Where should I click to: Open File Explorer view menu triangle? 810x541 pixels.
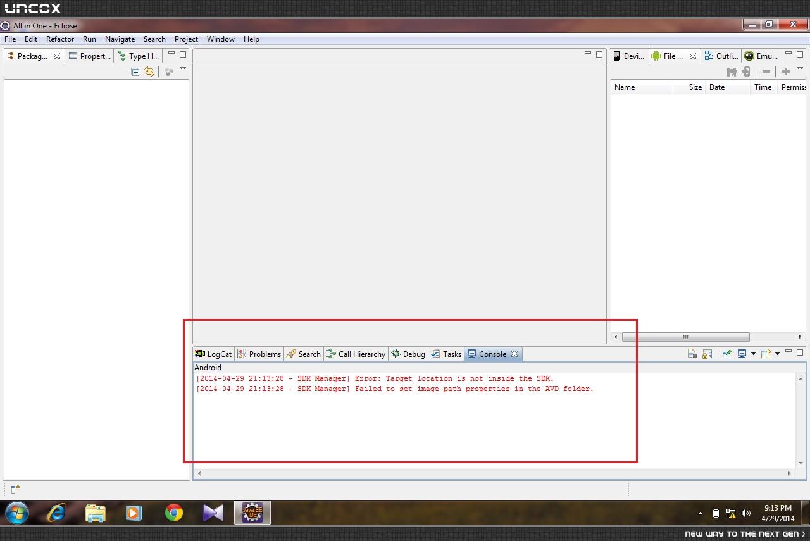coord(800,69)
